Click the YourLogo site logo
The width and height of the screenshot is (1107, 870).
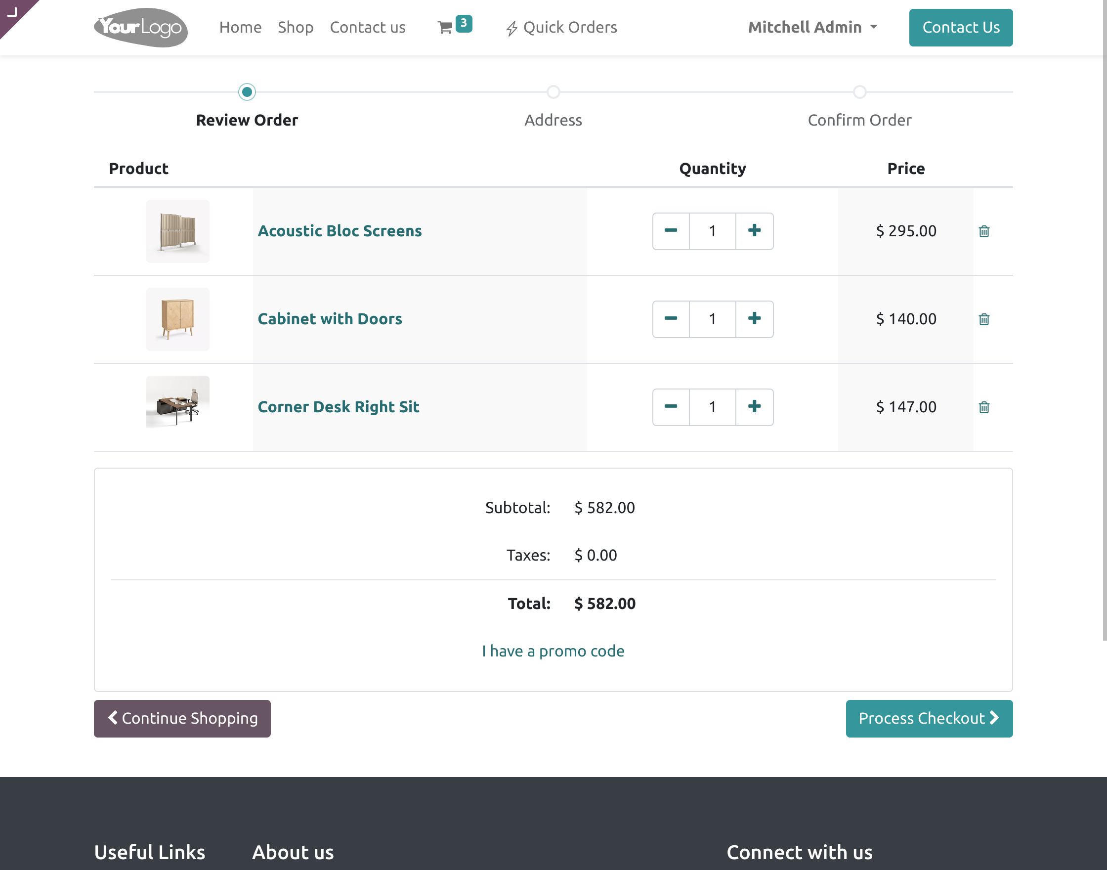[x=140, y=28]
